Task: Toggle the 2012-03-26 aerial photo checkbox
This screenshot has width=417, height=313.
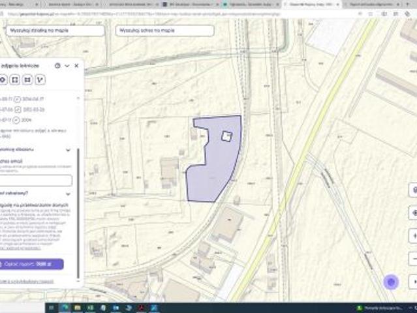Action: (17, 110)
